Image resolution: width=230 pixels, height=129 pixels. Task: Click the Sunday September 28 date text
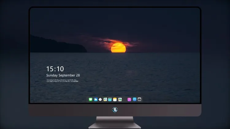(x=63, y=75)
